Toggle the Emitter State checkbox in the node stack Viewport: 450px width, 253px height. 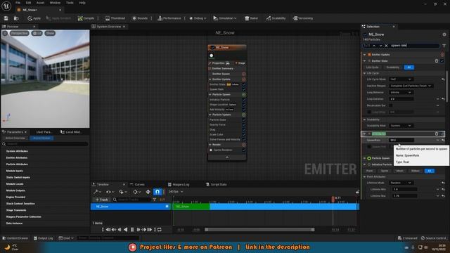click(243, 84)
